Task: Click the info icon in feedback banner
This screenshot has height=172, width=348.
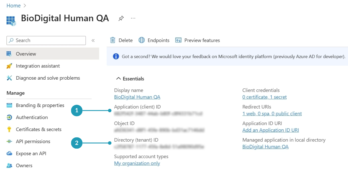Action: pos(116,56)
